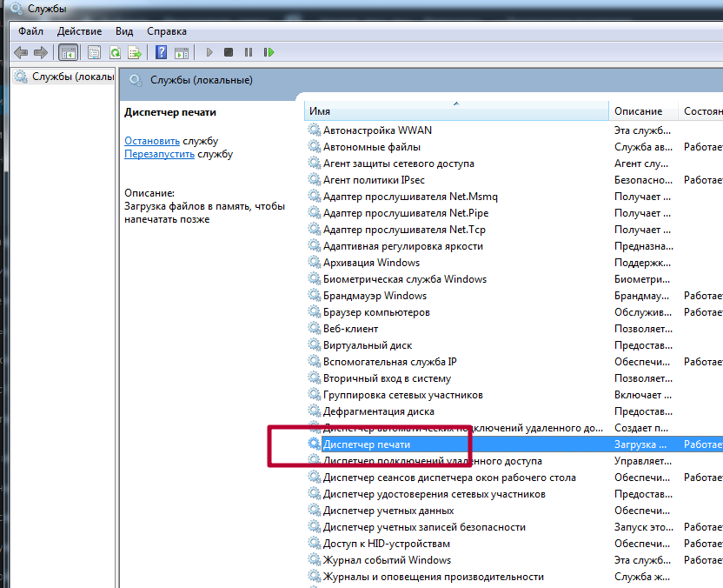Click the Restart service icon
This screenshot has width=723, height=588.
269,52
